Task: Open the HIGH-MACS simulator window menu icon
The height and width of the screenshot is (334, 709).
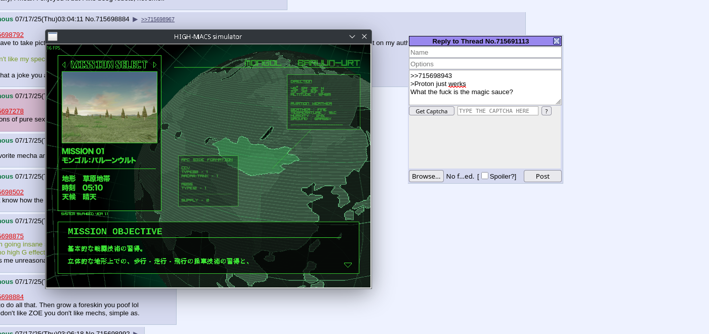Action: coord(53,36)
